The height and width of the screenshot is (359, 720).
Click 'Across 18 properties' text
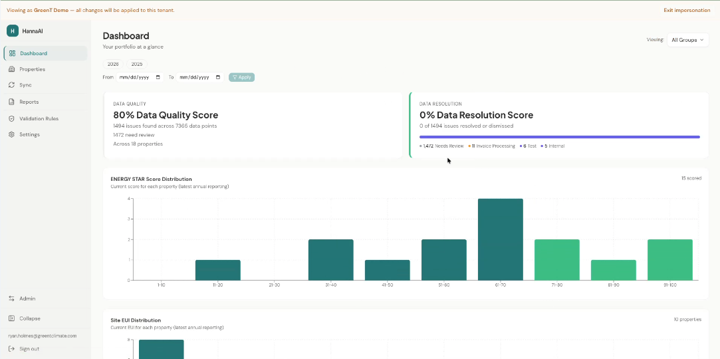pyautogui.click(x=138, y=144)
